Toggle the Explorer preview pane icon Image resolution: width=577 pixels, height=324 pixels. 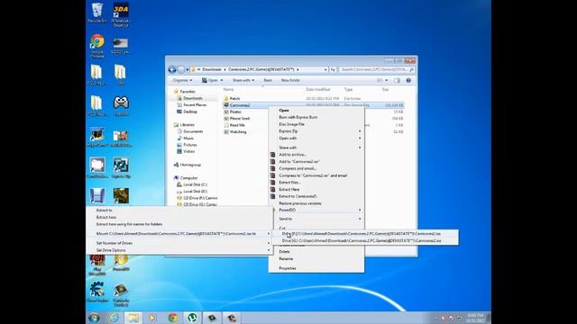[397, 80]
